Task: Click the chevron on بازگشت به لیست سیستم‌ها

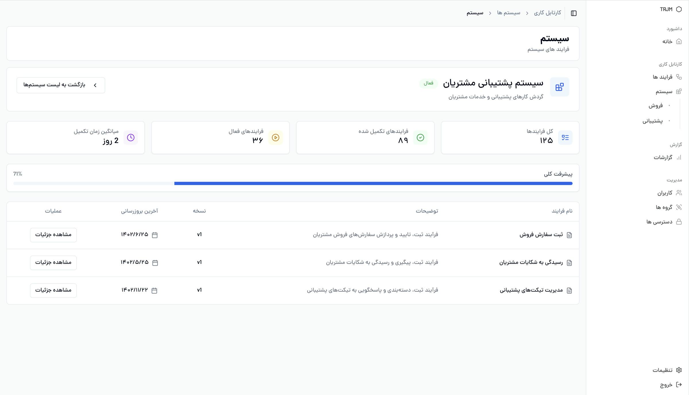Action: 95,85
